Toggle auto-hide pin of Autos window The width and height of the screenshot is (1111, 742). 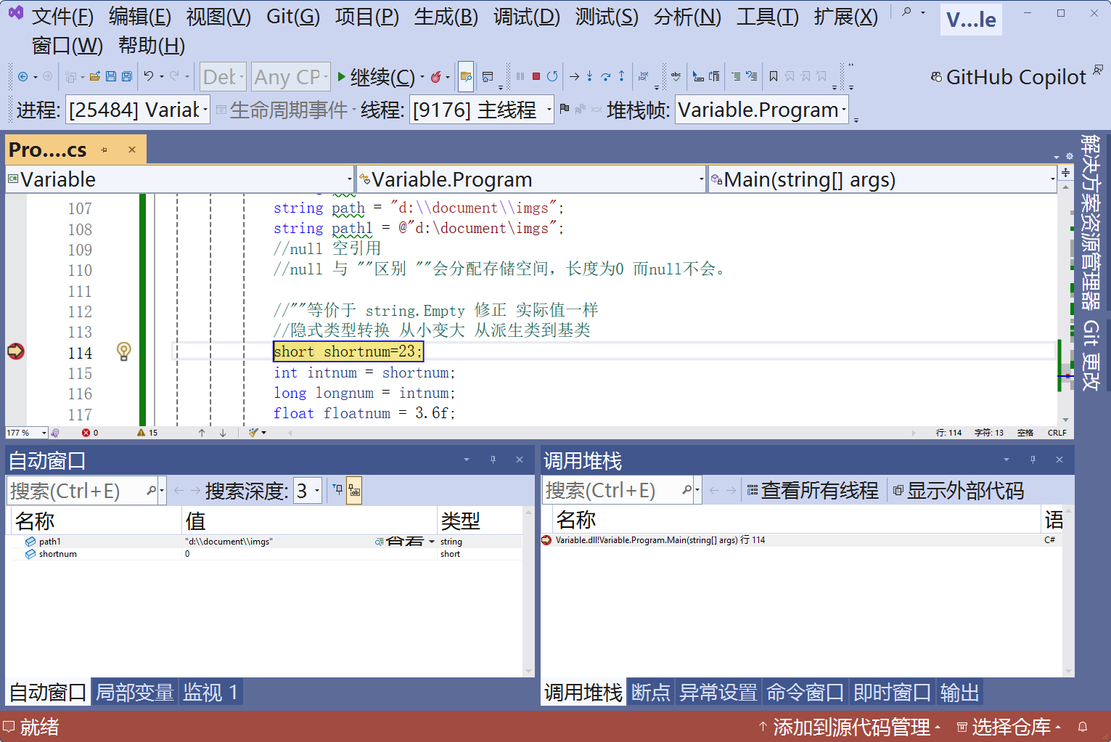coord(493,460)
